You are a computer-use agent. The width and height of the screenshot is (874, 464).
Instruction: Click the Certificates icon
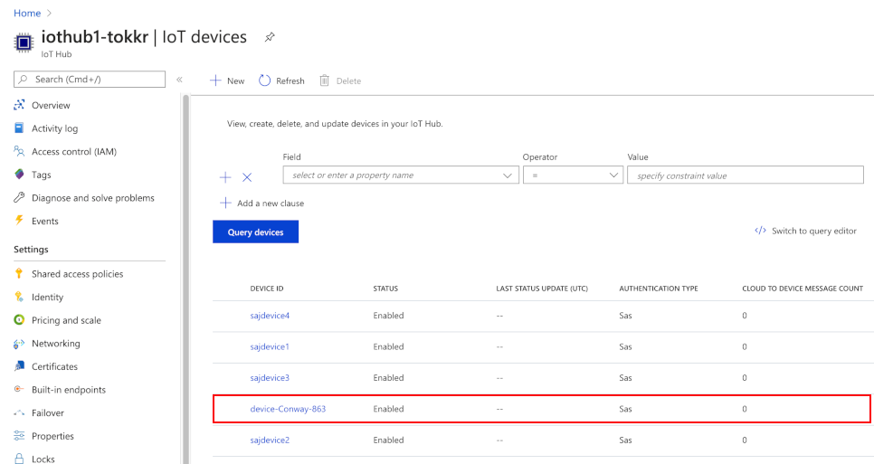tap(20, 366)
